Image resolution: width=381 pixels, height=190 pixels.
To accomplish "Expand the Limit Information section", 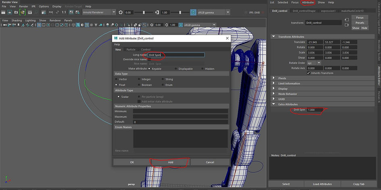I will click(274, 83).
